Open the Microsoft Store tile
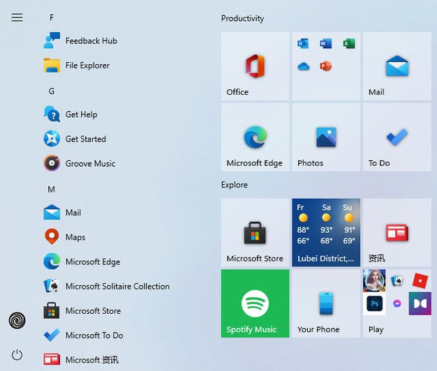The height and width of the screenshot is (371, 437). click(255, 232)
